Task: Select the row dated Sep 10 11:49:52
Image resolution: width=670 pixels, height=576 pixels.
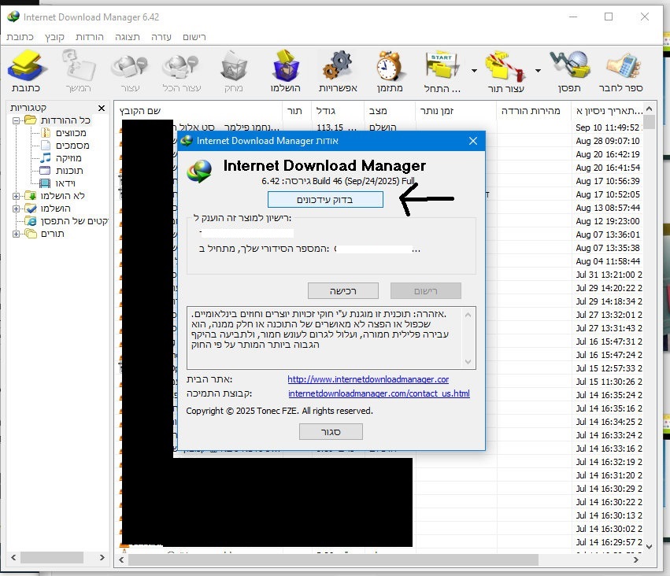Action: tap(379, 127)
